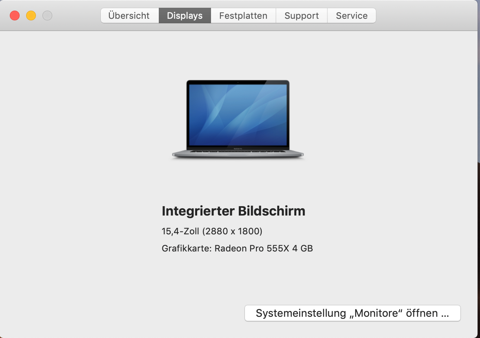Open Systemeinstellung „Monitore“ öffnen button
This screenshot has height=338, width=480.
coord(353,313)
